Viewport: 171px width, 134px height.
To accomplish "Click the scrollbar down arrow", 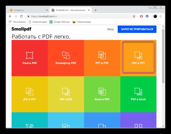I will [163, 126].
